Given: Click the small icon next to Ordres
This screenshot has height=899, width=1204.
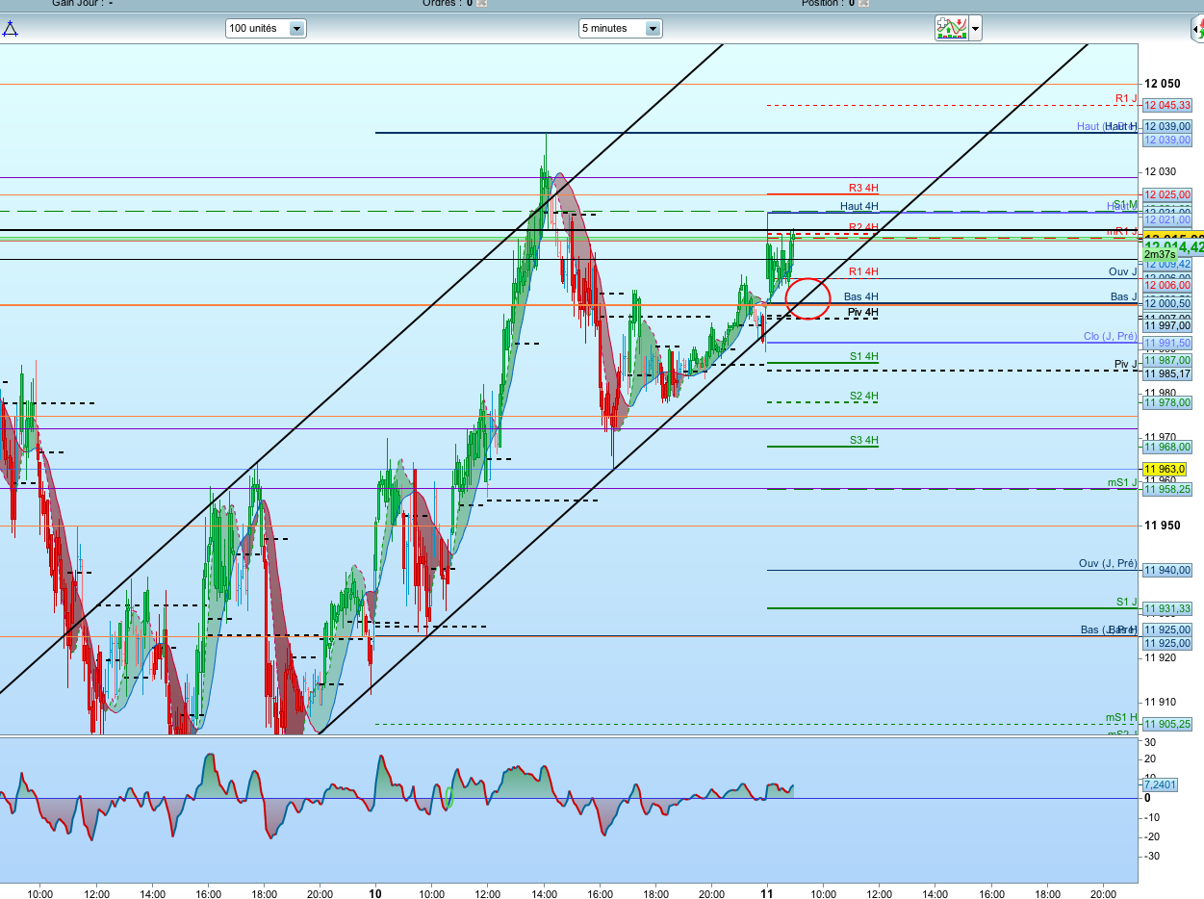Looking at the screenshot, I should pos(482,3).
